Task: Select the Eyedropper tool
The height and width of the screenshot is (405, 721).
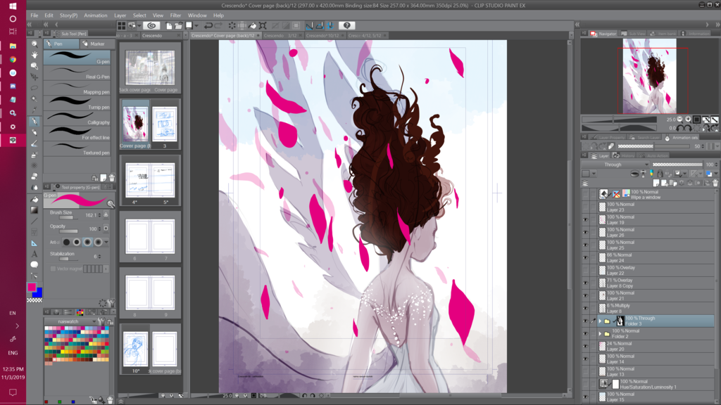Action: pyautogui.click(x=35, y=110)
